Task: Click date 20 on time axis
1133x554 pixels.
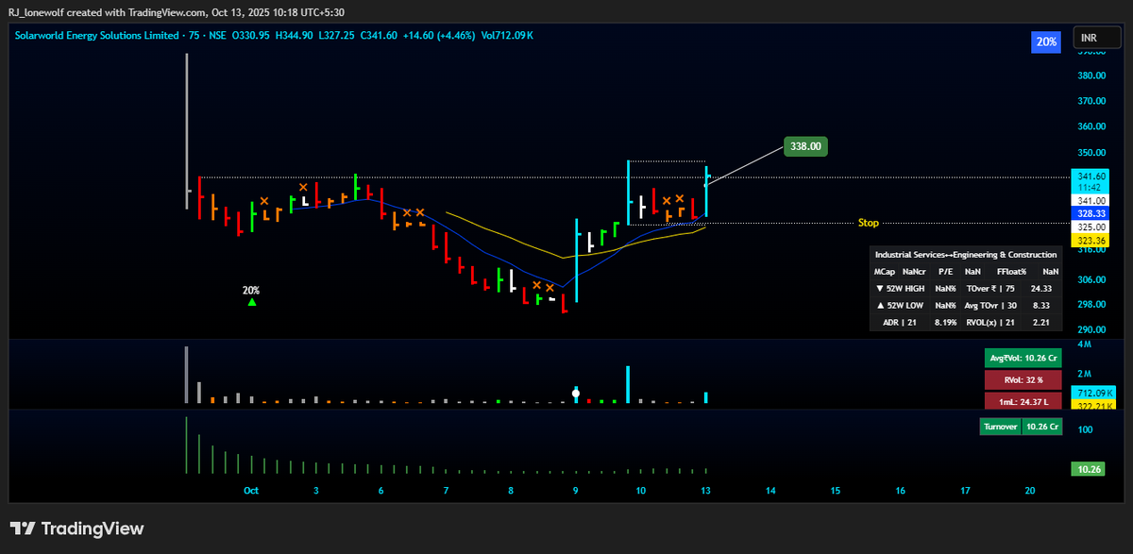Action: point(1029,491)
